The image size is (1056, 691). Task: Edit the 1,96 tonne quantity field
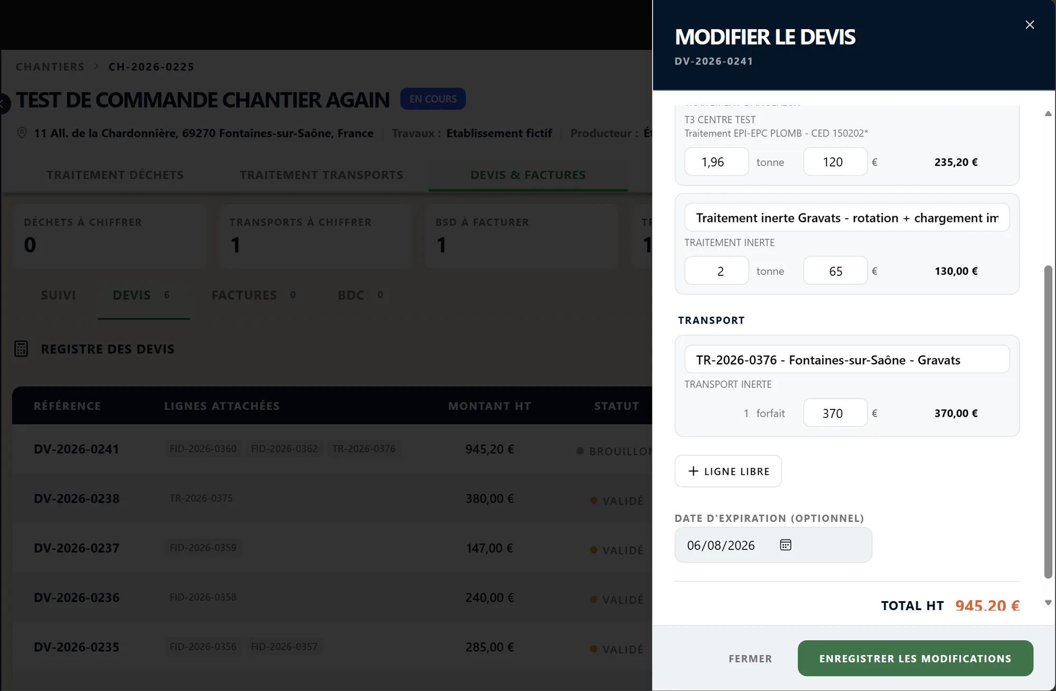coord(716,162)
